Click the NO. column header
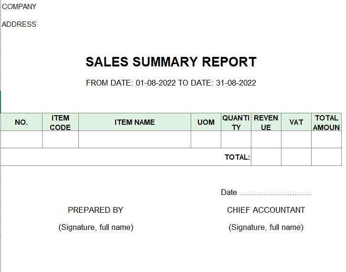 click(x=22, y=122)
